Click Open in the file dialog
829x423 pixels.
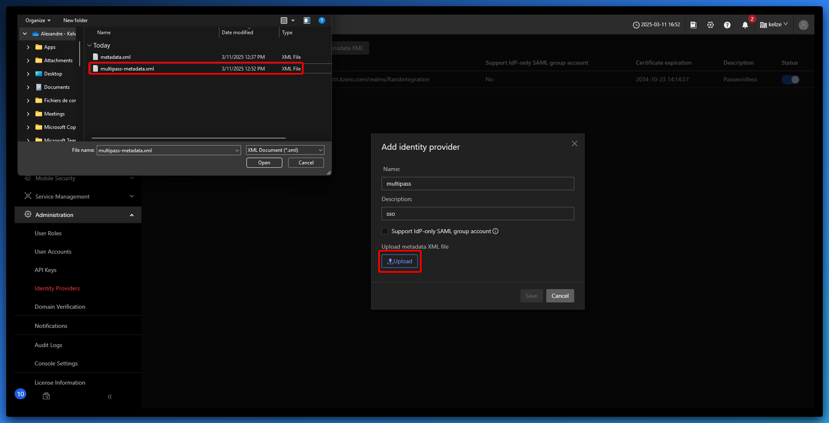(x=264, y=163)
